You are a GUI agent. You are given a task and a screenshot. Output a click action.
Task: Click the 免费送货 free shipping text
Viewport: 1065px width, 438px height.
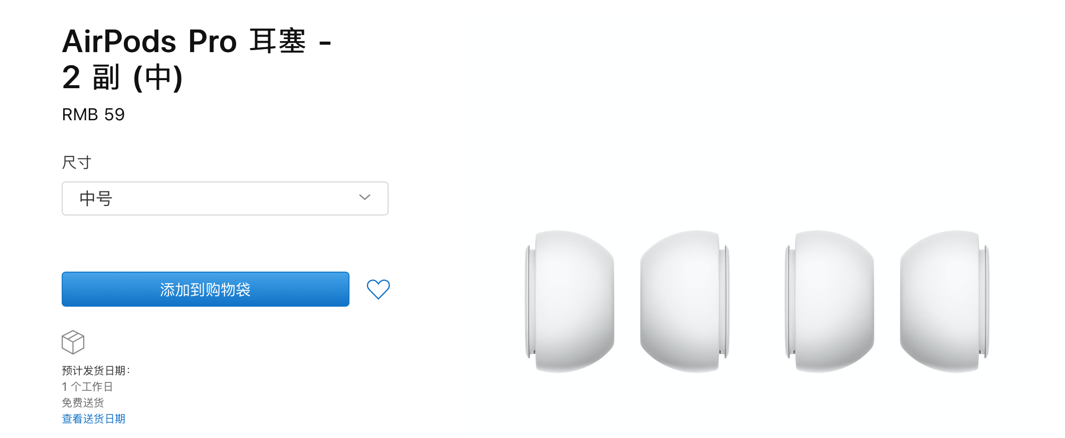pos(83,402)
